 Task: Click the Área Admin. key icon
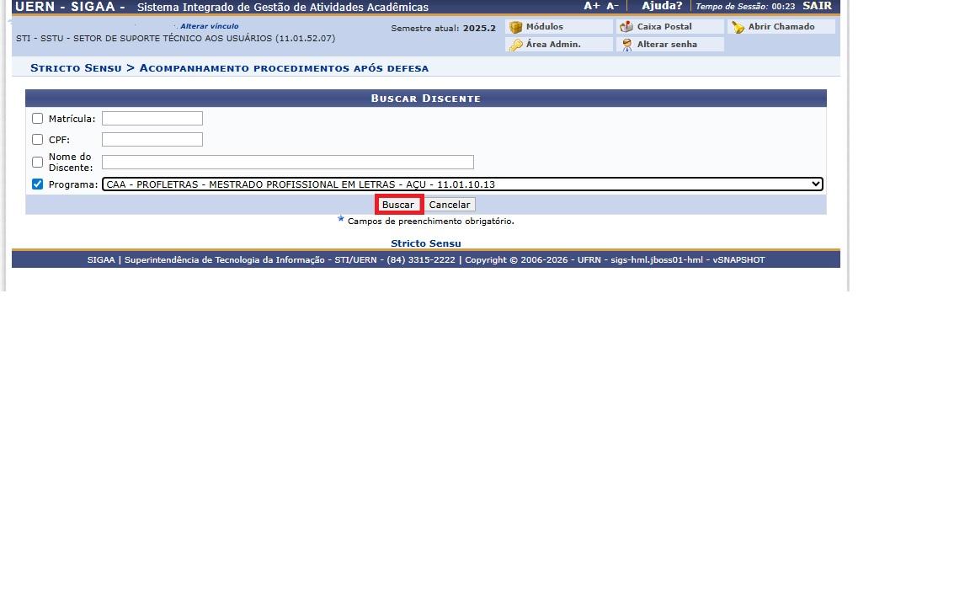[x=516, y=45]
